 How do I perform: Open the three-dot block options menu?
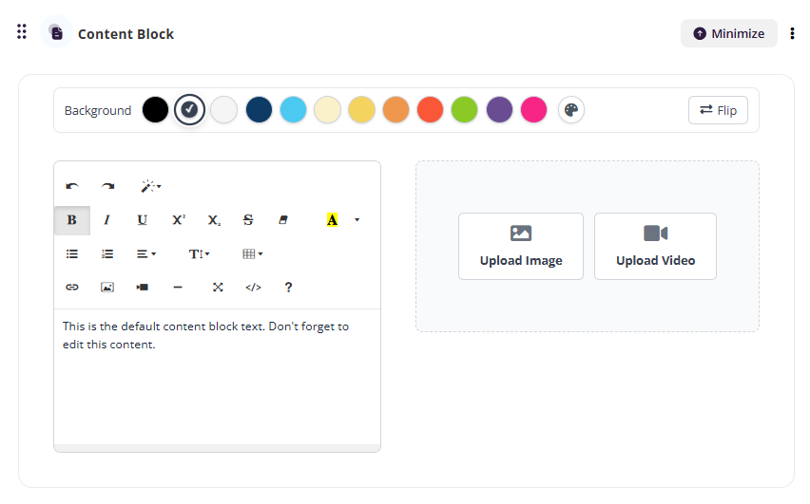click(x=793, y=34)
